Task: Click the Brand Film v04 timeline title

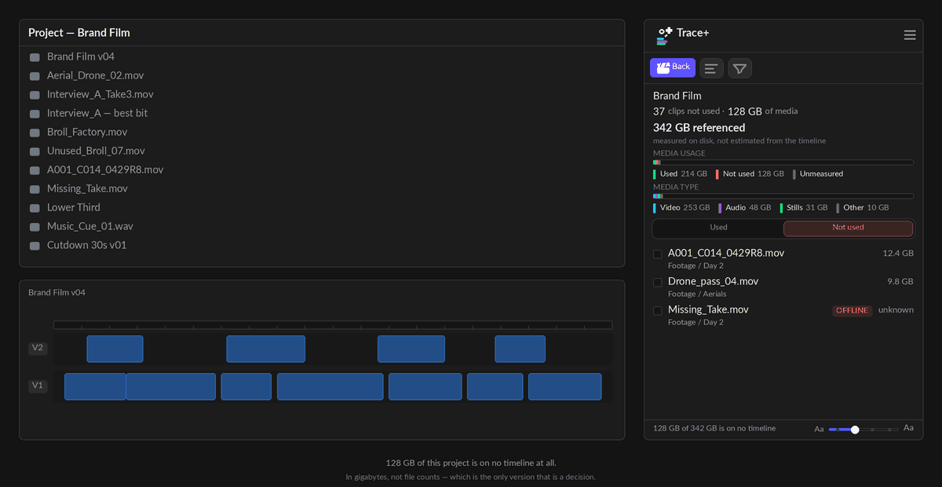Action: pos(57,292)
